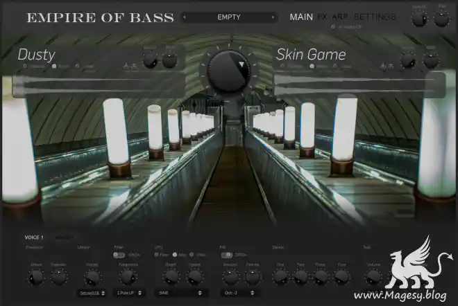This screenshot has width=458, height=306.
Task: Click the Release knob
Action: [x=59, y=277]
